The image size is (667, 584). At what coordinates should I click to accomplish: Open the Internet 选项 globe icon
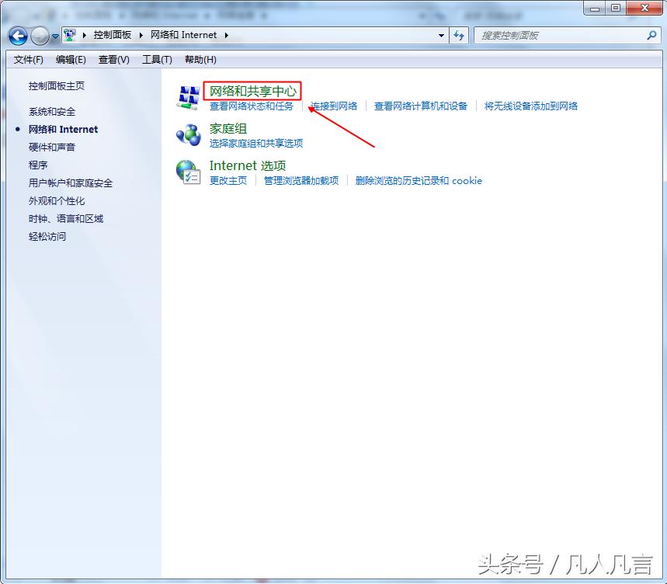(x=189, y=171)
